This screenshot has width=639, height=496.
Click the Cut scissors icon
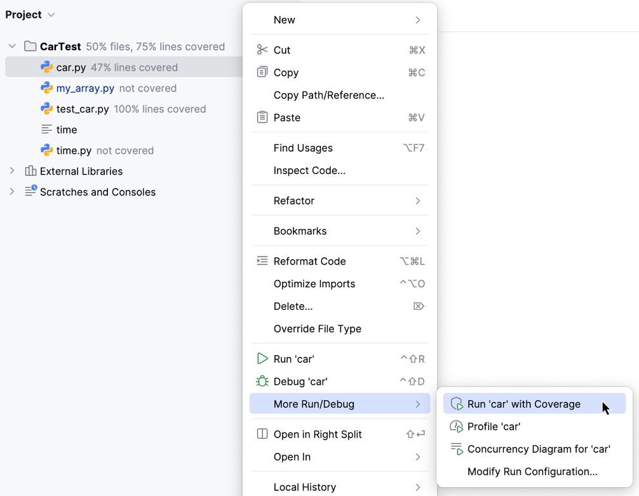[x=263, y=50]
